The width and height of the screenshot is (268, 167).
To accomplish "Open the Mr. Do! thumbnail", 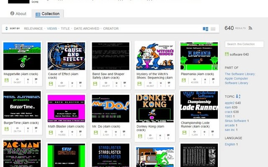I will [111, 109].
